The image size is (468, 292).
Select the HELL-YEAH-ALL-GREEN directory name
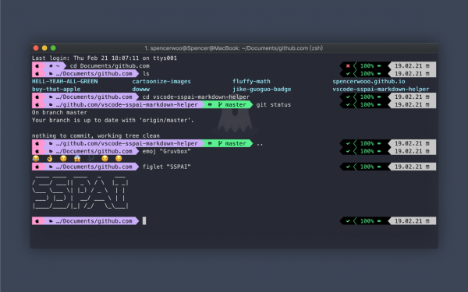pyautogui.click(x=65, y=81)
